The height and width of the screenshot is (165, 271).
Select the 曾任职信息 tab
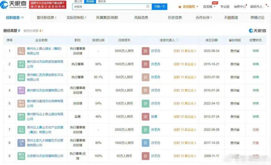coord(47,17)
